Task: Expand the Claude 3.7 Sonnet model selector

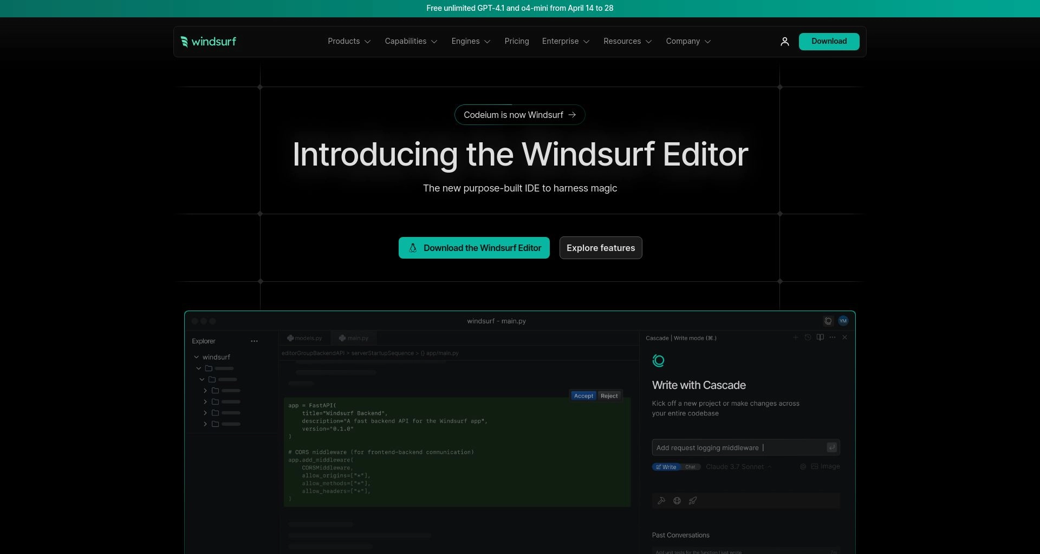Action: [738, 467]
